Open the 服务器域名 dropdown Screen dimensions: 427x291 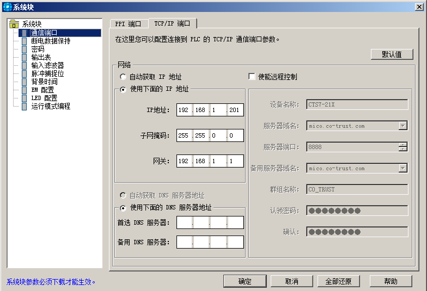click(403, 126)
